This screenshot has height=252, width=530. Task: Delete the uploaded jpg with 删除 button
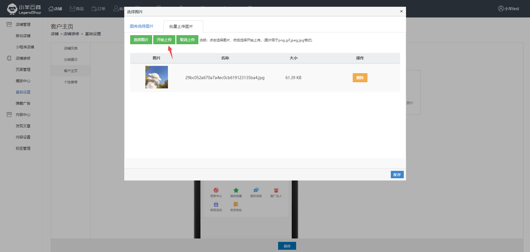click(360, 78)
